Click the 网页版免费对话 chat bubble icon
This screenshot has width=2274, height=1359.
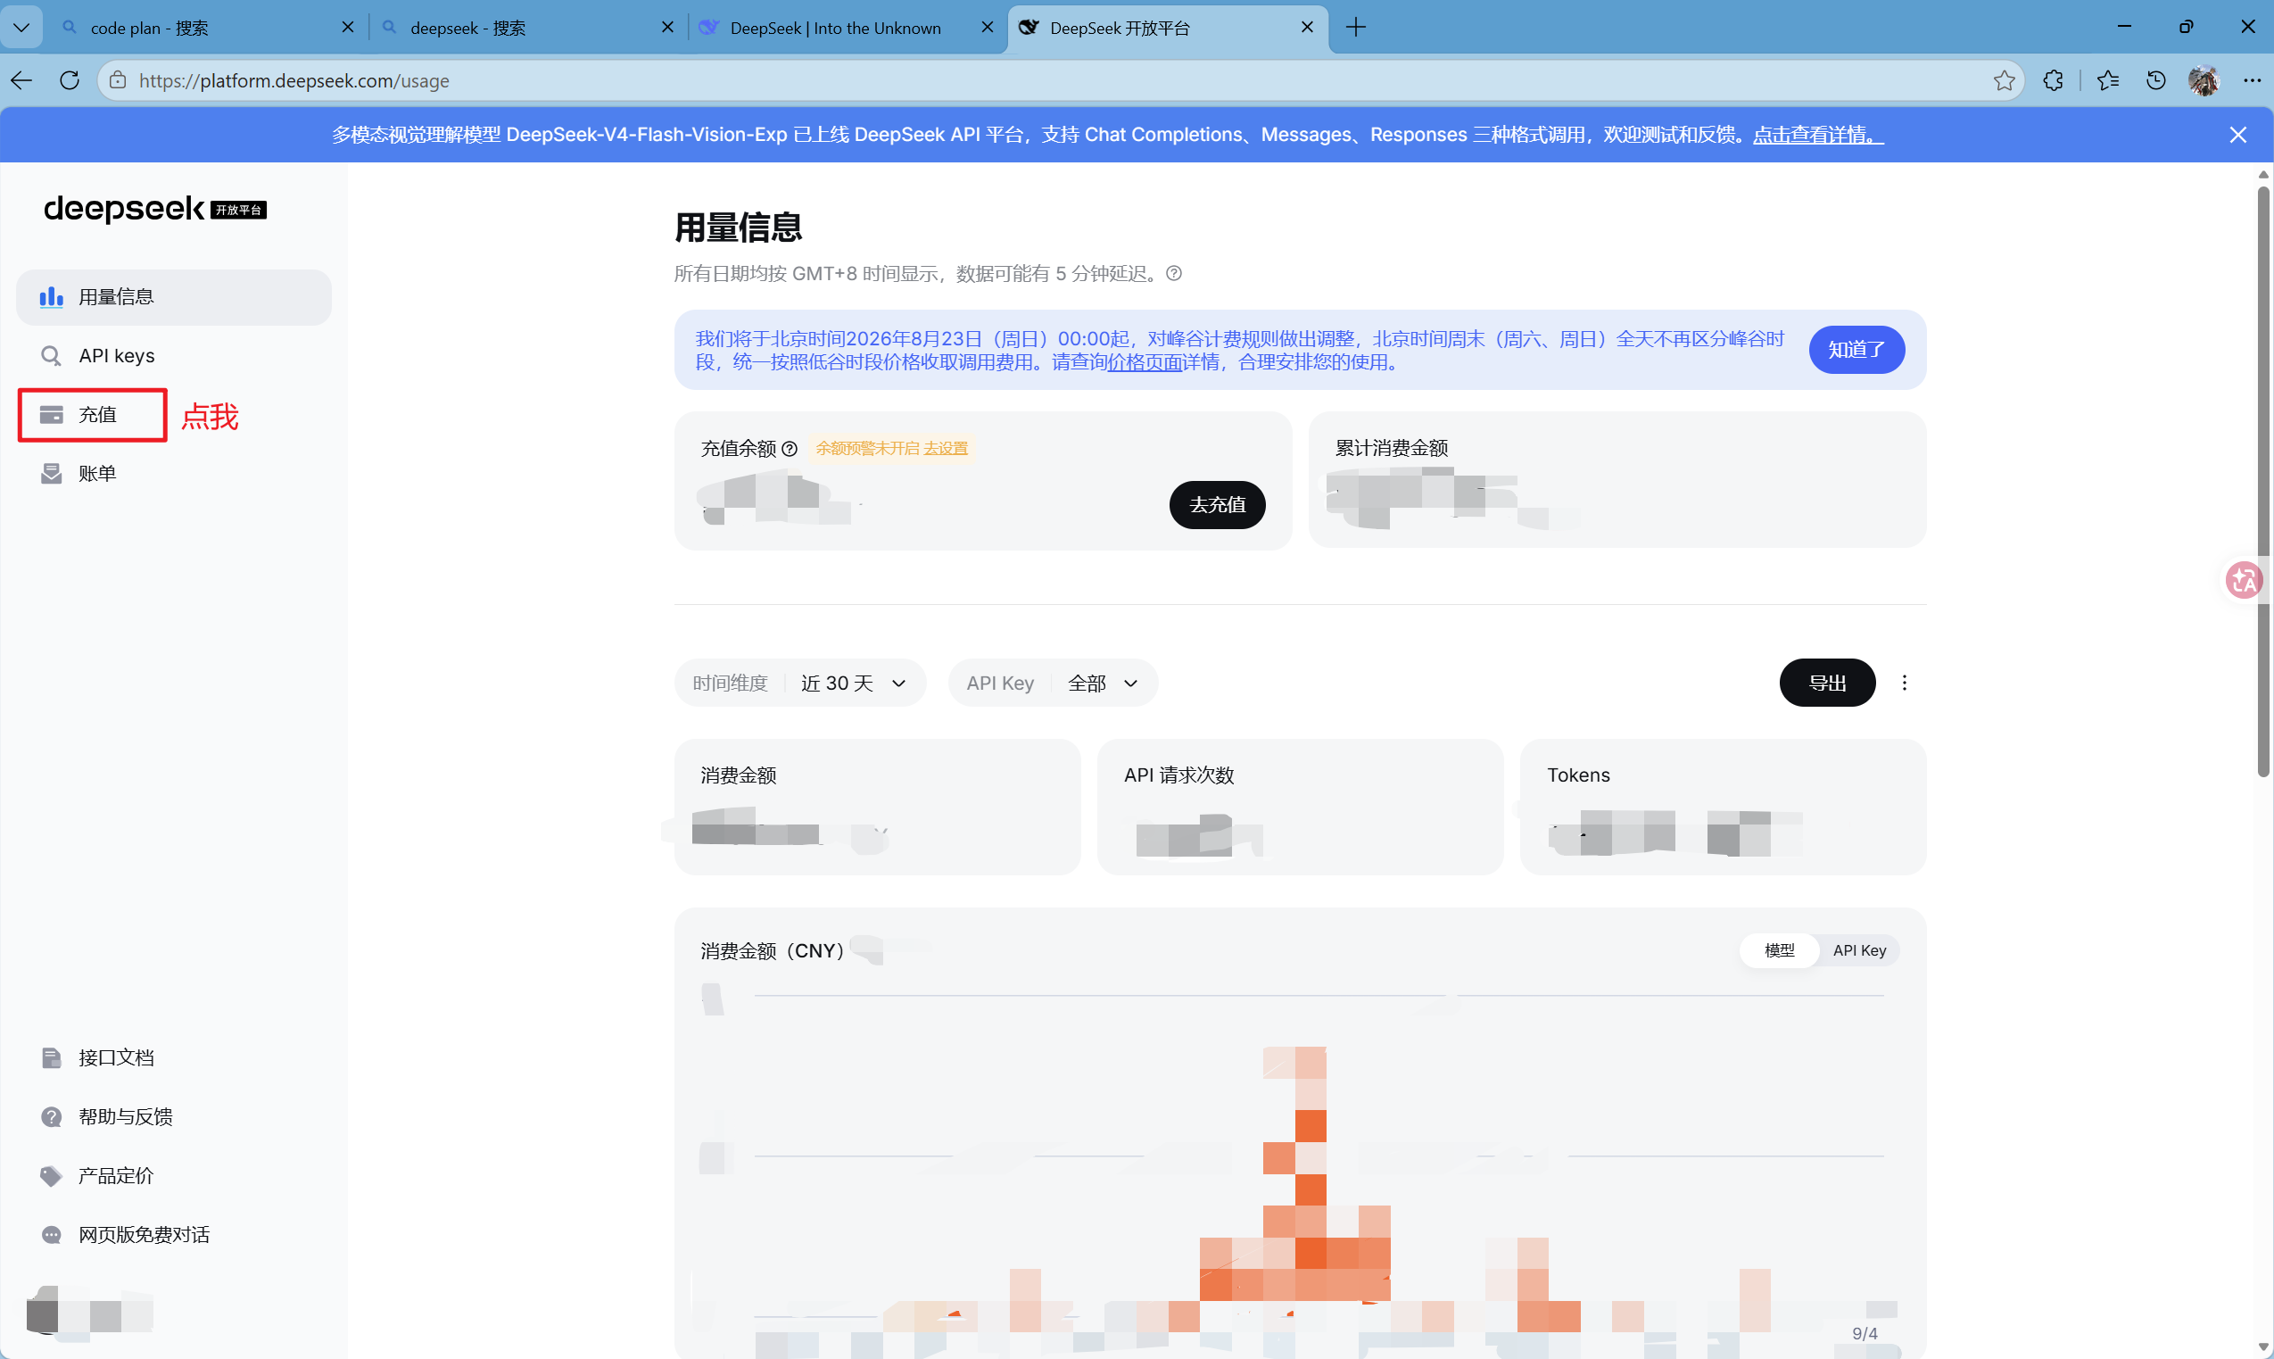(x=51, y=1234)
